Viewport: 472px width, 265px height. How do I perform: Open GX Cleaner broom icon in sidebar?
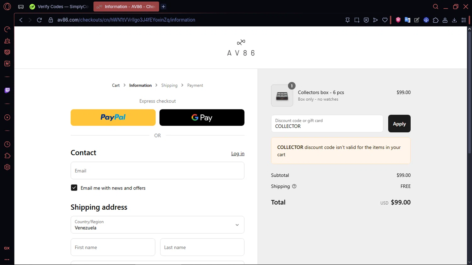7,41
